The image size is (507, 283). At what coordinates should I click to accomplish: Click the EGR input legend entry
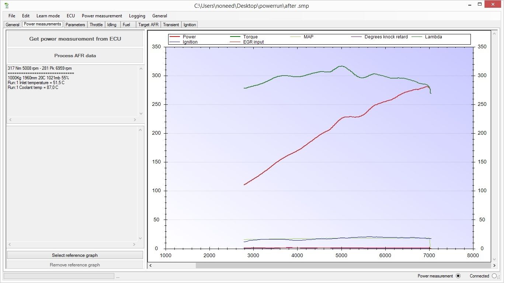point(247,42)
